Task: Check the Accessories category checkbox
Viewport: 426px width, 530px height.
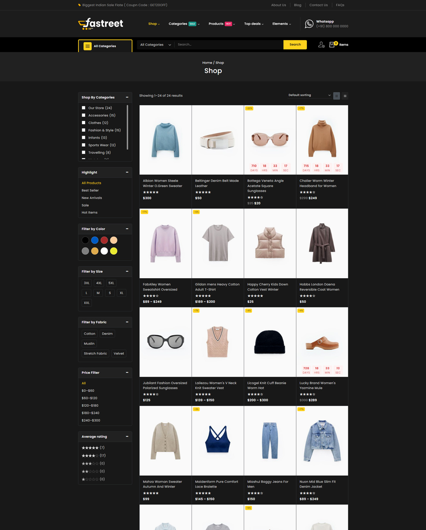Action: click(83, 115)
